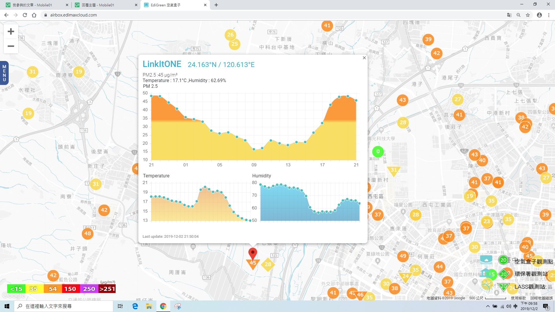555x312 pixels.
Task: Select the yellow diamond 28 marker
Action: [268, 264]
